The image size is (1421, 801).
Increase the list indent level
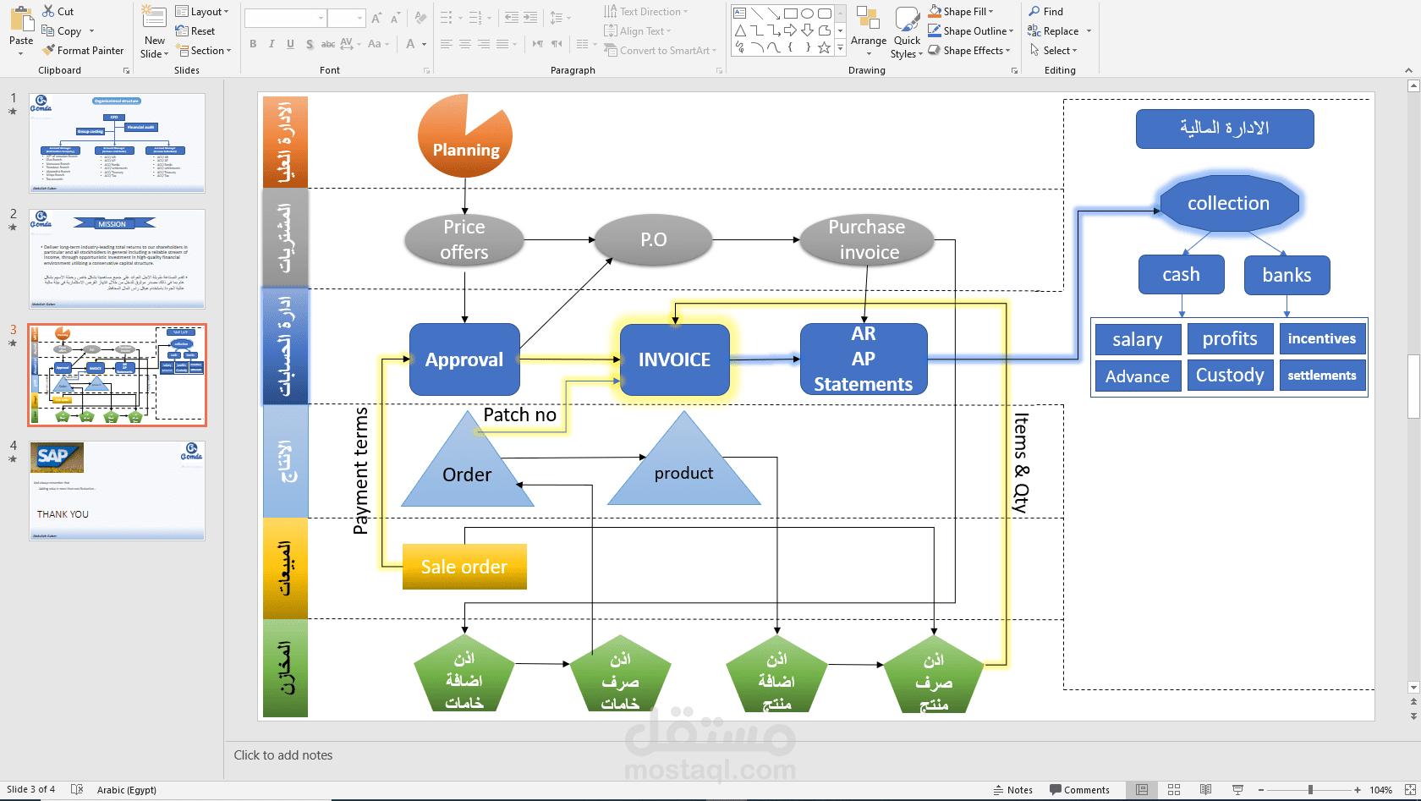coord(530,17)
